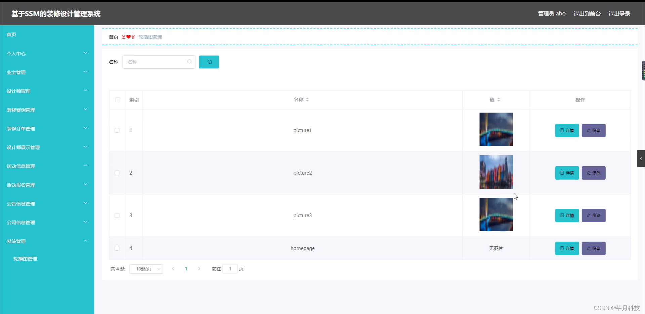Viewport: 645px width, 314px height.
Task: Click the search icon inside the 名称 input
Action: pos(189,62)
